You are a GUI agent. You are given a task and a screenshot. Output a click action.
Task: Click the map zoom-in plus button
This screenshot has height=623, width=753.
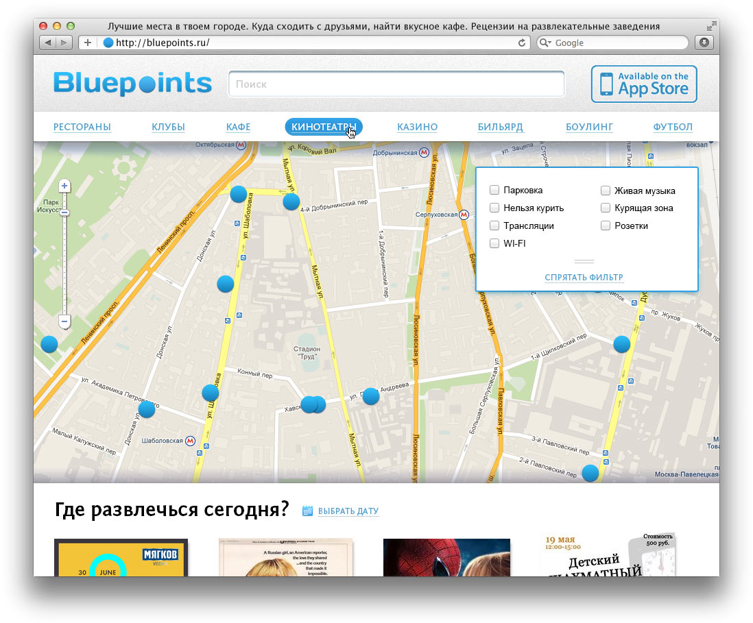(x=64, y=186)
